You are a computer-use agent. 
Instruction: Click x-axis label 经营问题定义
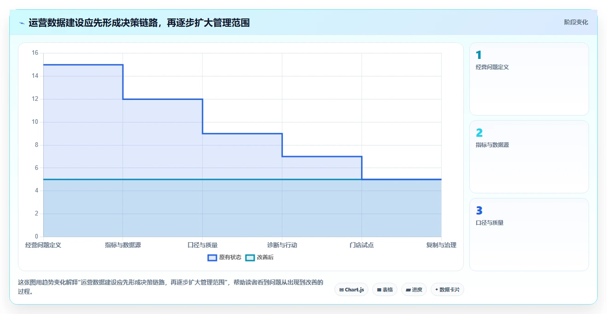tap(43, 245)
